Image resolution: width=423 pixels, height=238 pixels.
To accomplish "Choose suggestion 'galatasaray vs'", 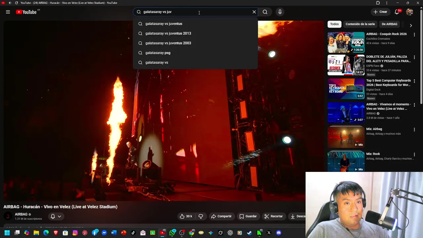I will pos(195,62).
